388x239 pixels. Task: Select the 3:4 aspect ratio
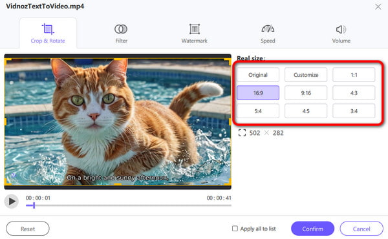click(x=354, y=111)
